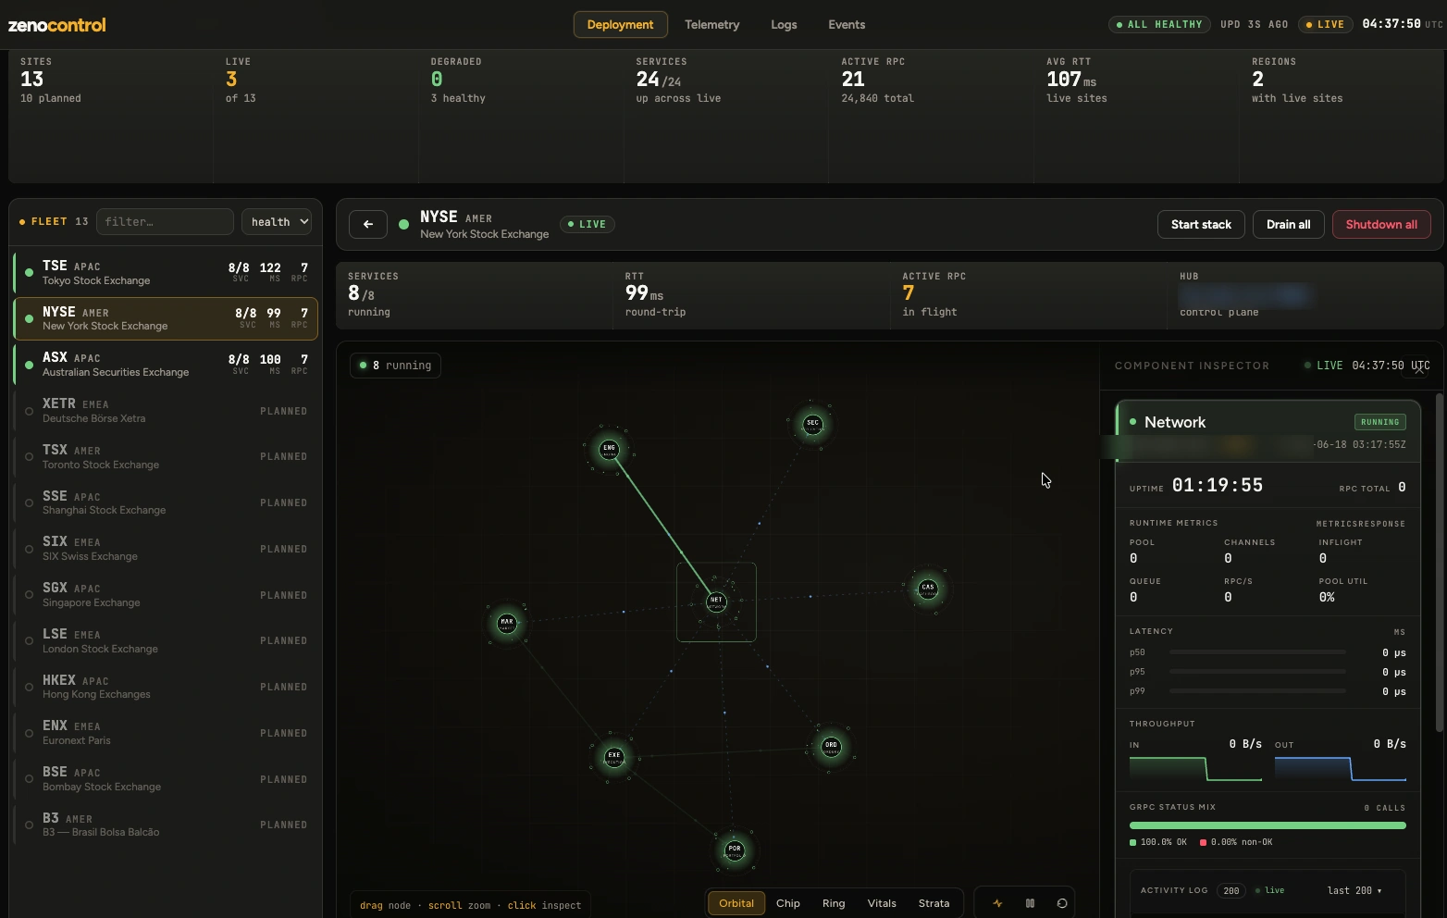Toggle the live indicator in activity log
Screen dimensions: 1447x918
tap(1269, 890)
